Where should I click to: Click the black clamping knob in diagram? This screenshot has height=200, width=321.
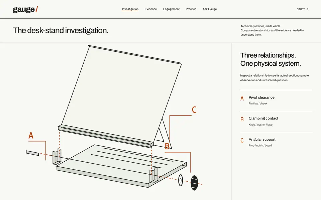pos(194,183)
